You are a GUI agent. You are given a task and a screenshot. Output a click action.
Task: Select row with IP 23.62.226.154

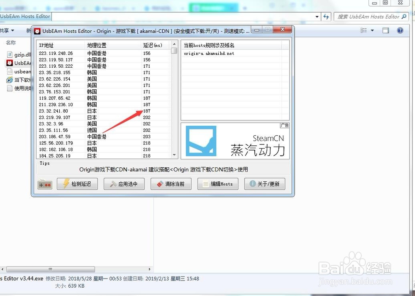[x=103, y=79]
